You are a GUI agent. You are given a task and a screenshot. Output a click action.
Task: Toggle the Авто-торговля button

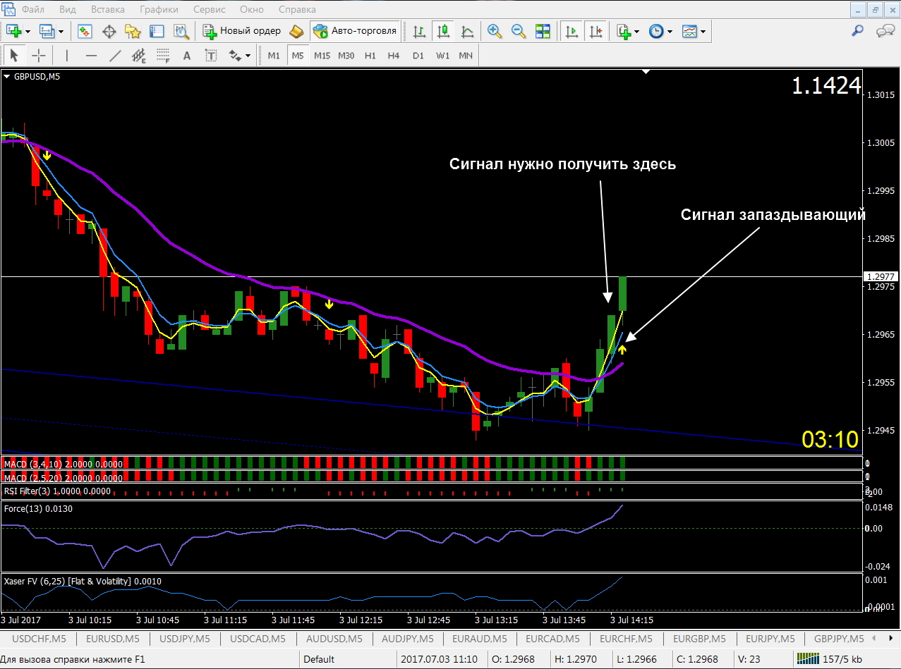[x=355, y=31]
